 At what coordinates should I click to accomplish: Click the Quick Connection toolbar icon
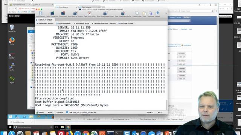point(52,14)
